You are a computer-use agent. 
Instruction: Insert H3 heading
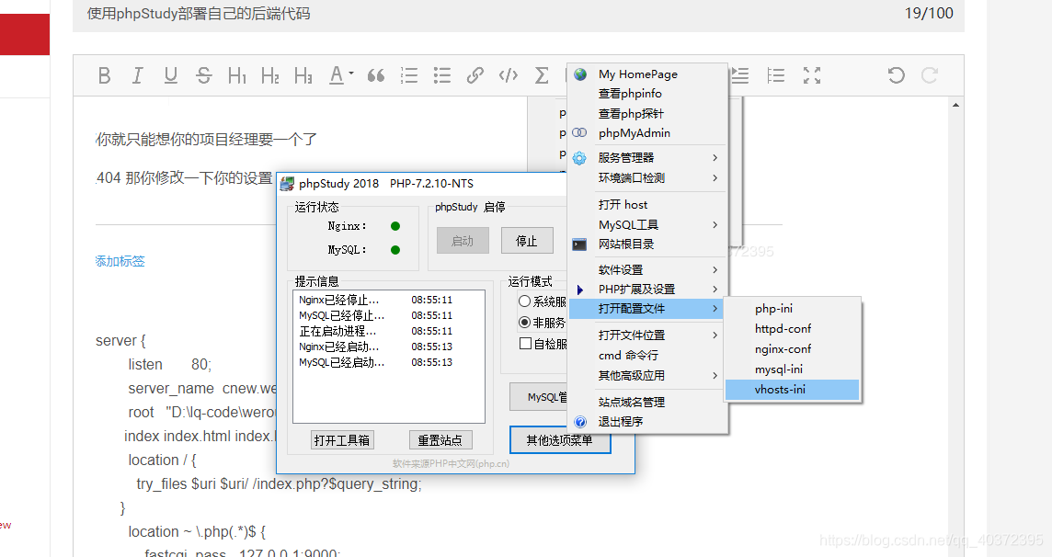[x=303, y=75]
